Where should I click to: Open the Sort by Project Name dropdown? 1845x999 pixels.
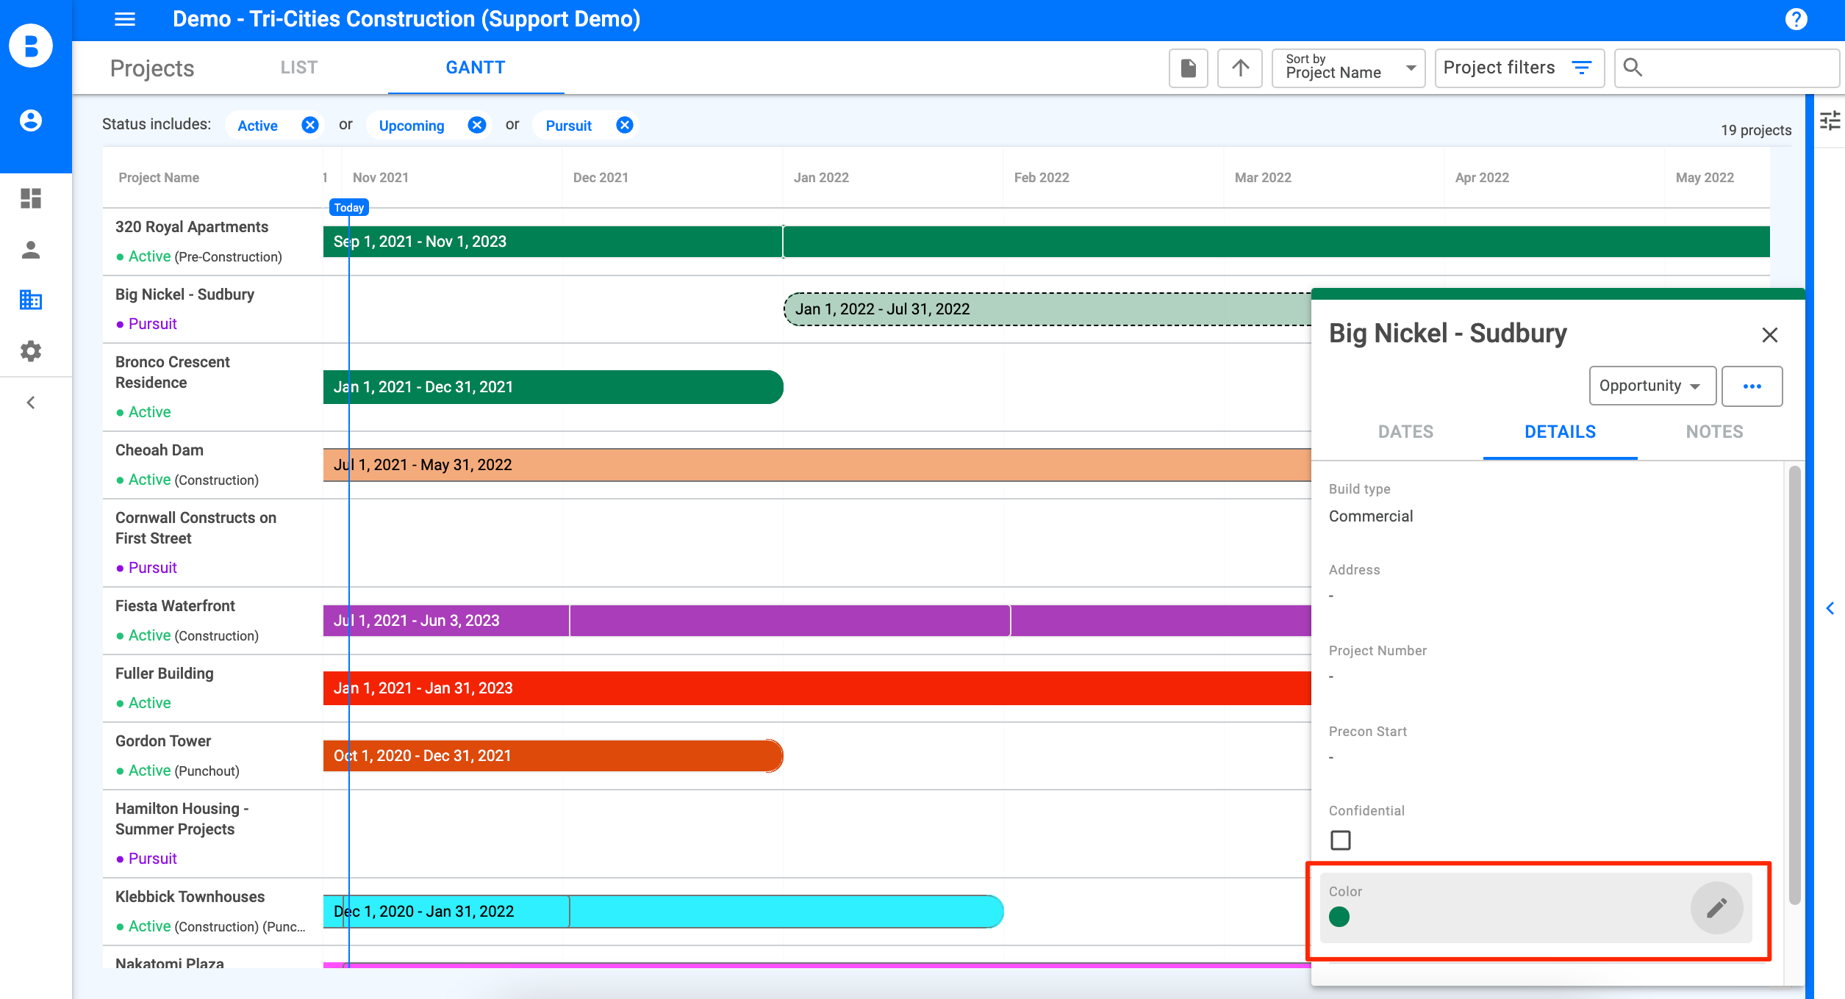point(1347,68)
